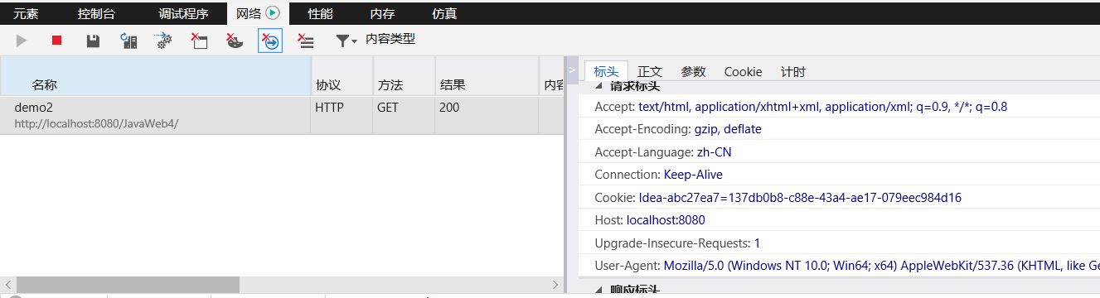Image resolution: width=1100 pixels, height=298 pixels.
Task: Collapse the 请求标头 section
Action: tap(599, 86)
